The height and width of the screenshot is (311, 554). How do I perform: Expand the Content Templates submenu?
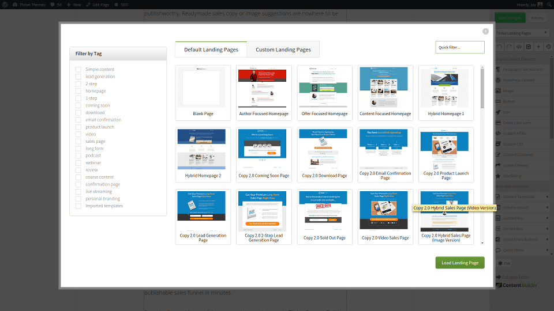(x=546, y=196)
